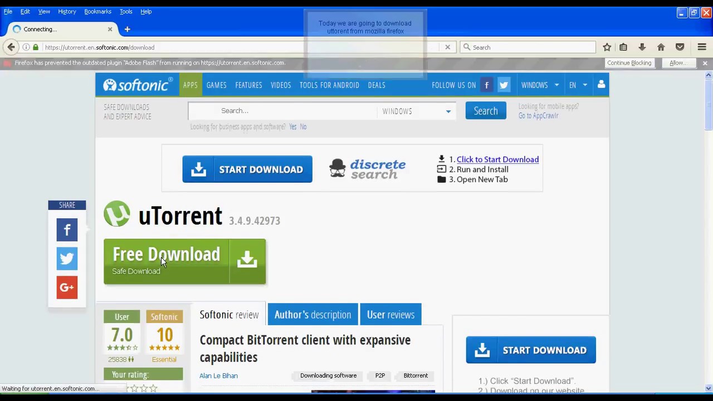Share on Facebook from the Share sidebar
This screenshot has height=401, width=713.
click(67, 230)
